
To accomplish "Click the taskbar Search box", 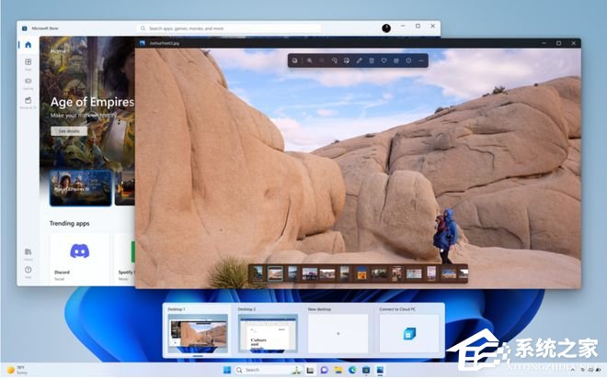I will [x=269, y=370].
